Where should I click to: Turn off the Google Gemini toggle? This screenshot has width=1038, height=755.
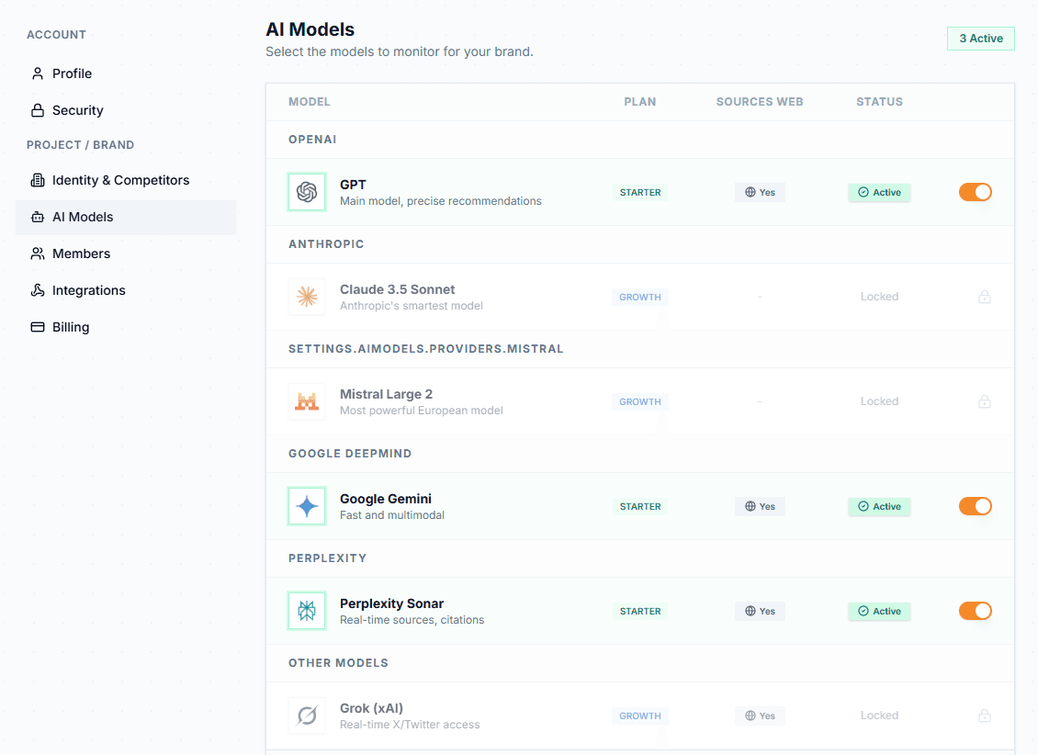tap(975, 506)
